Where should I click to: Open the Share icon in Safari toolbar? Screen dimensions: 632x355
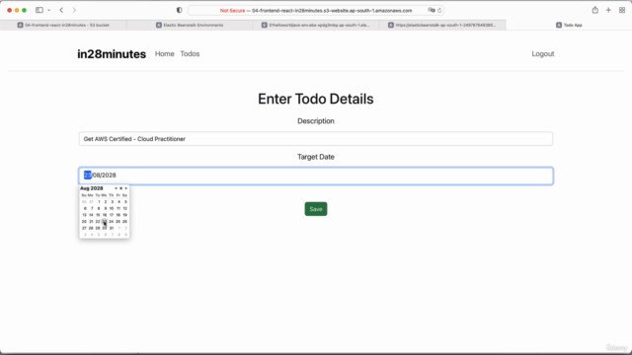point(594,10)
